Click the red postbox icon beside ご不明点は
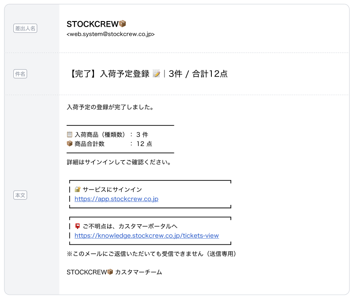Image resolution: width=353 pixels, height=299 pixels. click(77, 226)
